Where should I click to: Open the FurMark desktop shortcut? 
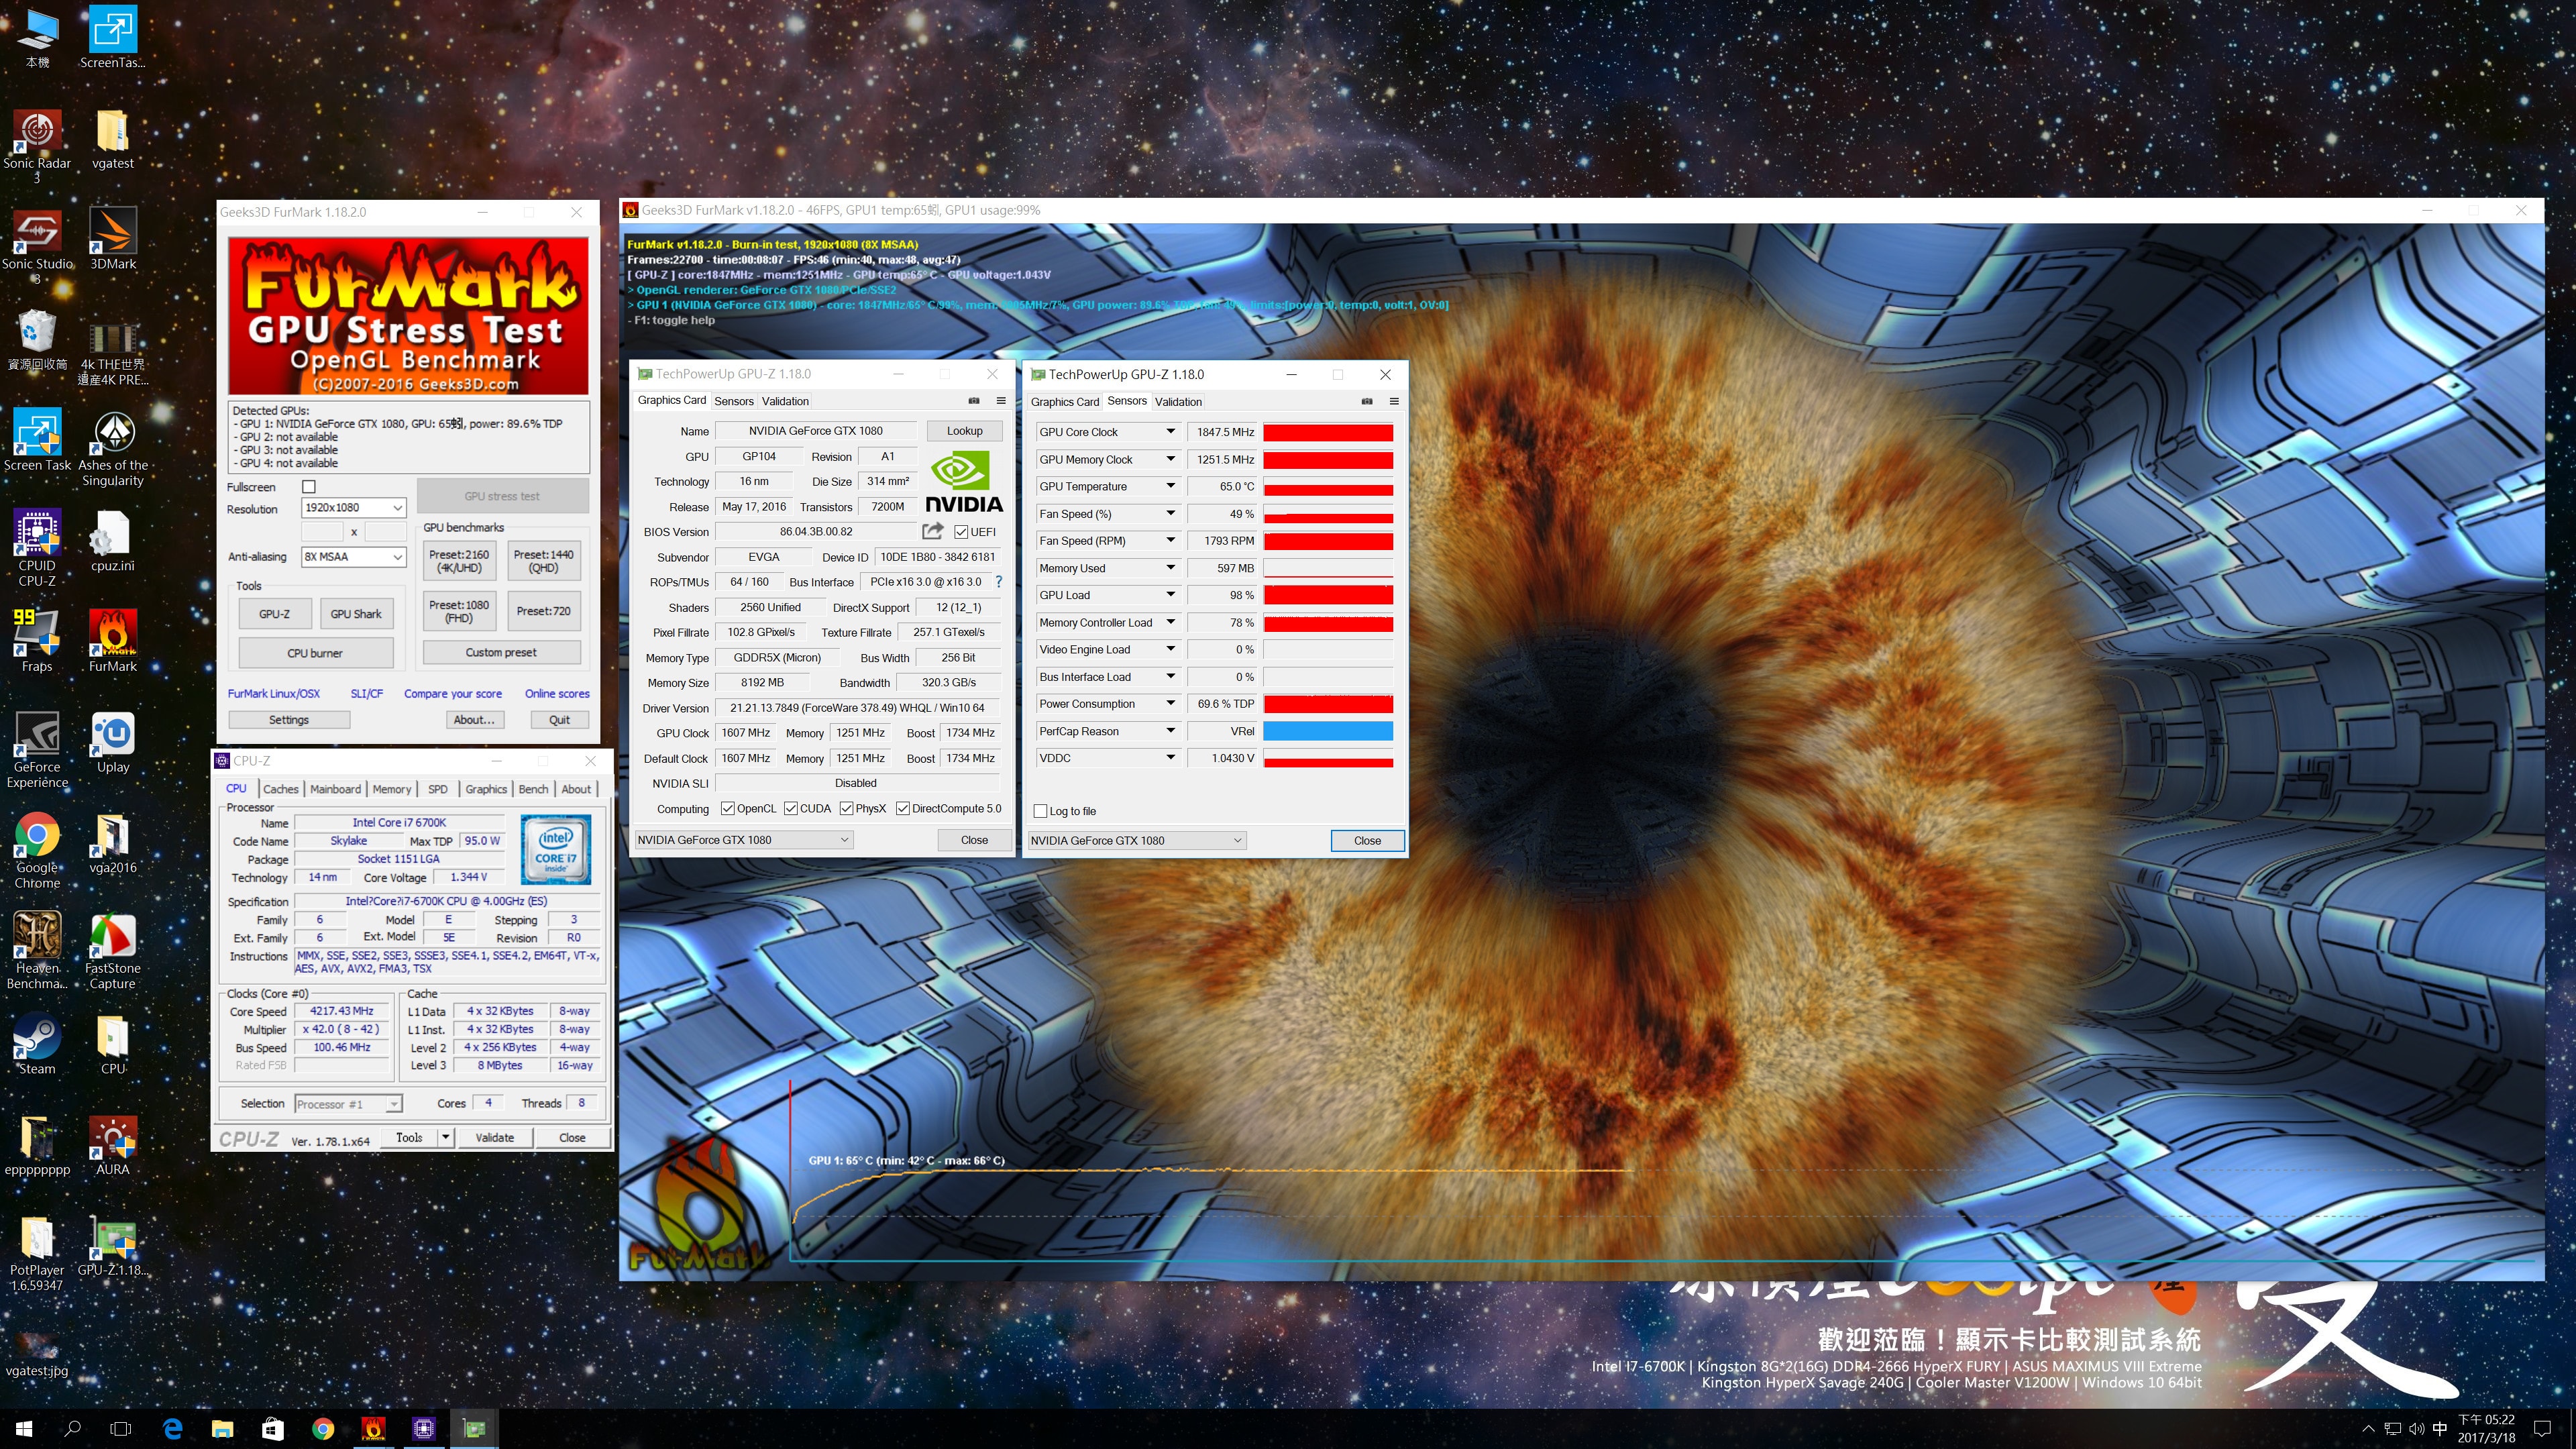coord(113,641)
